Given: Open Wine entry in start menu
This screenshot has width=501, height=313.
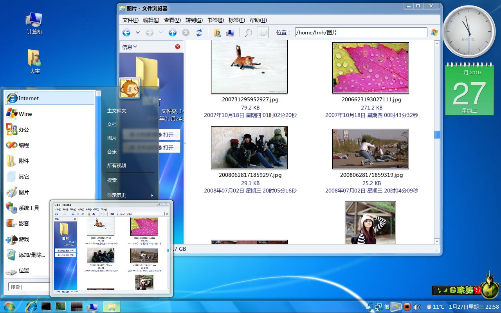Looking at the screenshot, I should coord(50,114).
